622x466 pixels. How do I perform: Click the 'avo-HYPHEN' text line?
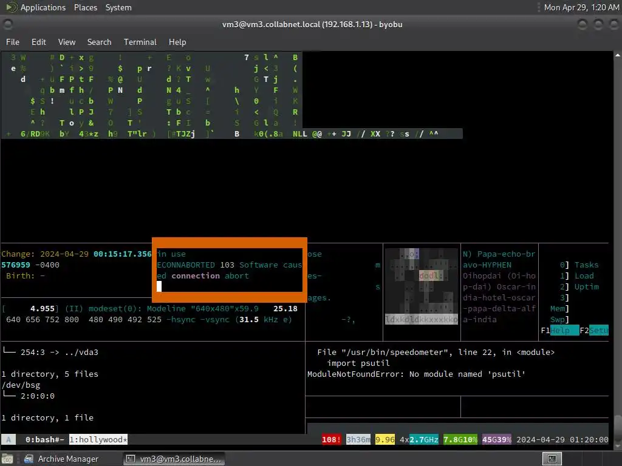point(487,265)
